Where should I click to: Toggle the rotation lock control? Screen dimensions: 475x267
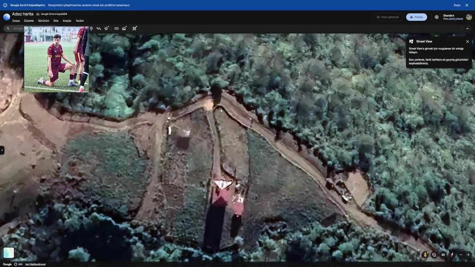434,255
